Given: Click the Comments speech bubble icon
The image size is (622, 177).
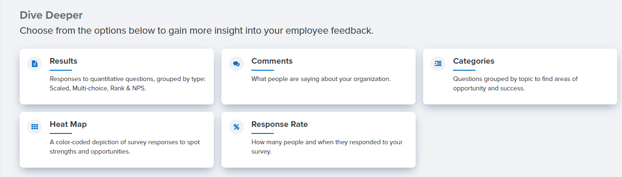Looking at the screenshot, I should (236, 63).
